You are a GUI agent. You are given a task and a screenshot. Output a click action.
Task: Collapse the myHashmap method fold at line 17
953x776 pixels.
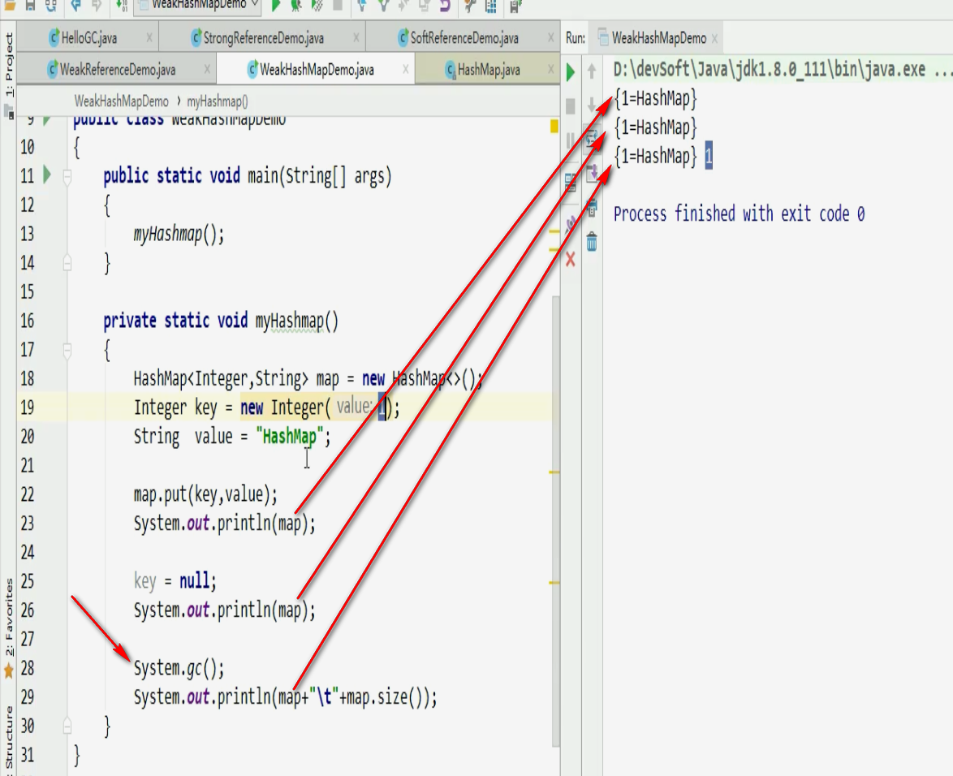pyautogui.click(x=67, y=350)
